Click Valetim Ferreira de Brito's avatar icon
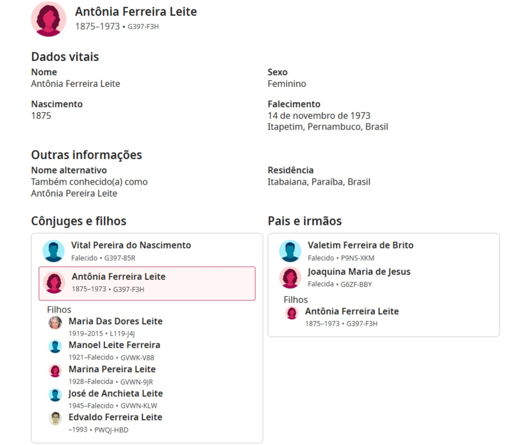The width and height of the screenshot is (531, 445). point(290,251)
